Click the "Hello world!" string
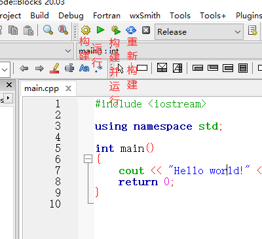The height and width of the screenshot is (239, 262). (x=209, y=170)
